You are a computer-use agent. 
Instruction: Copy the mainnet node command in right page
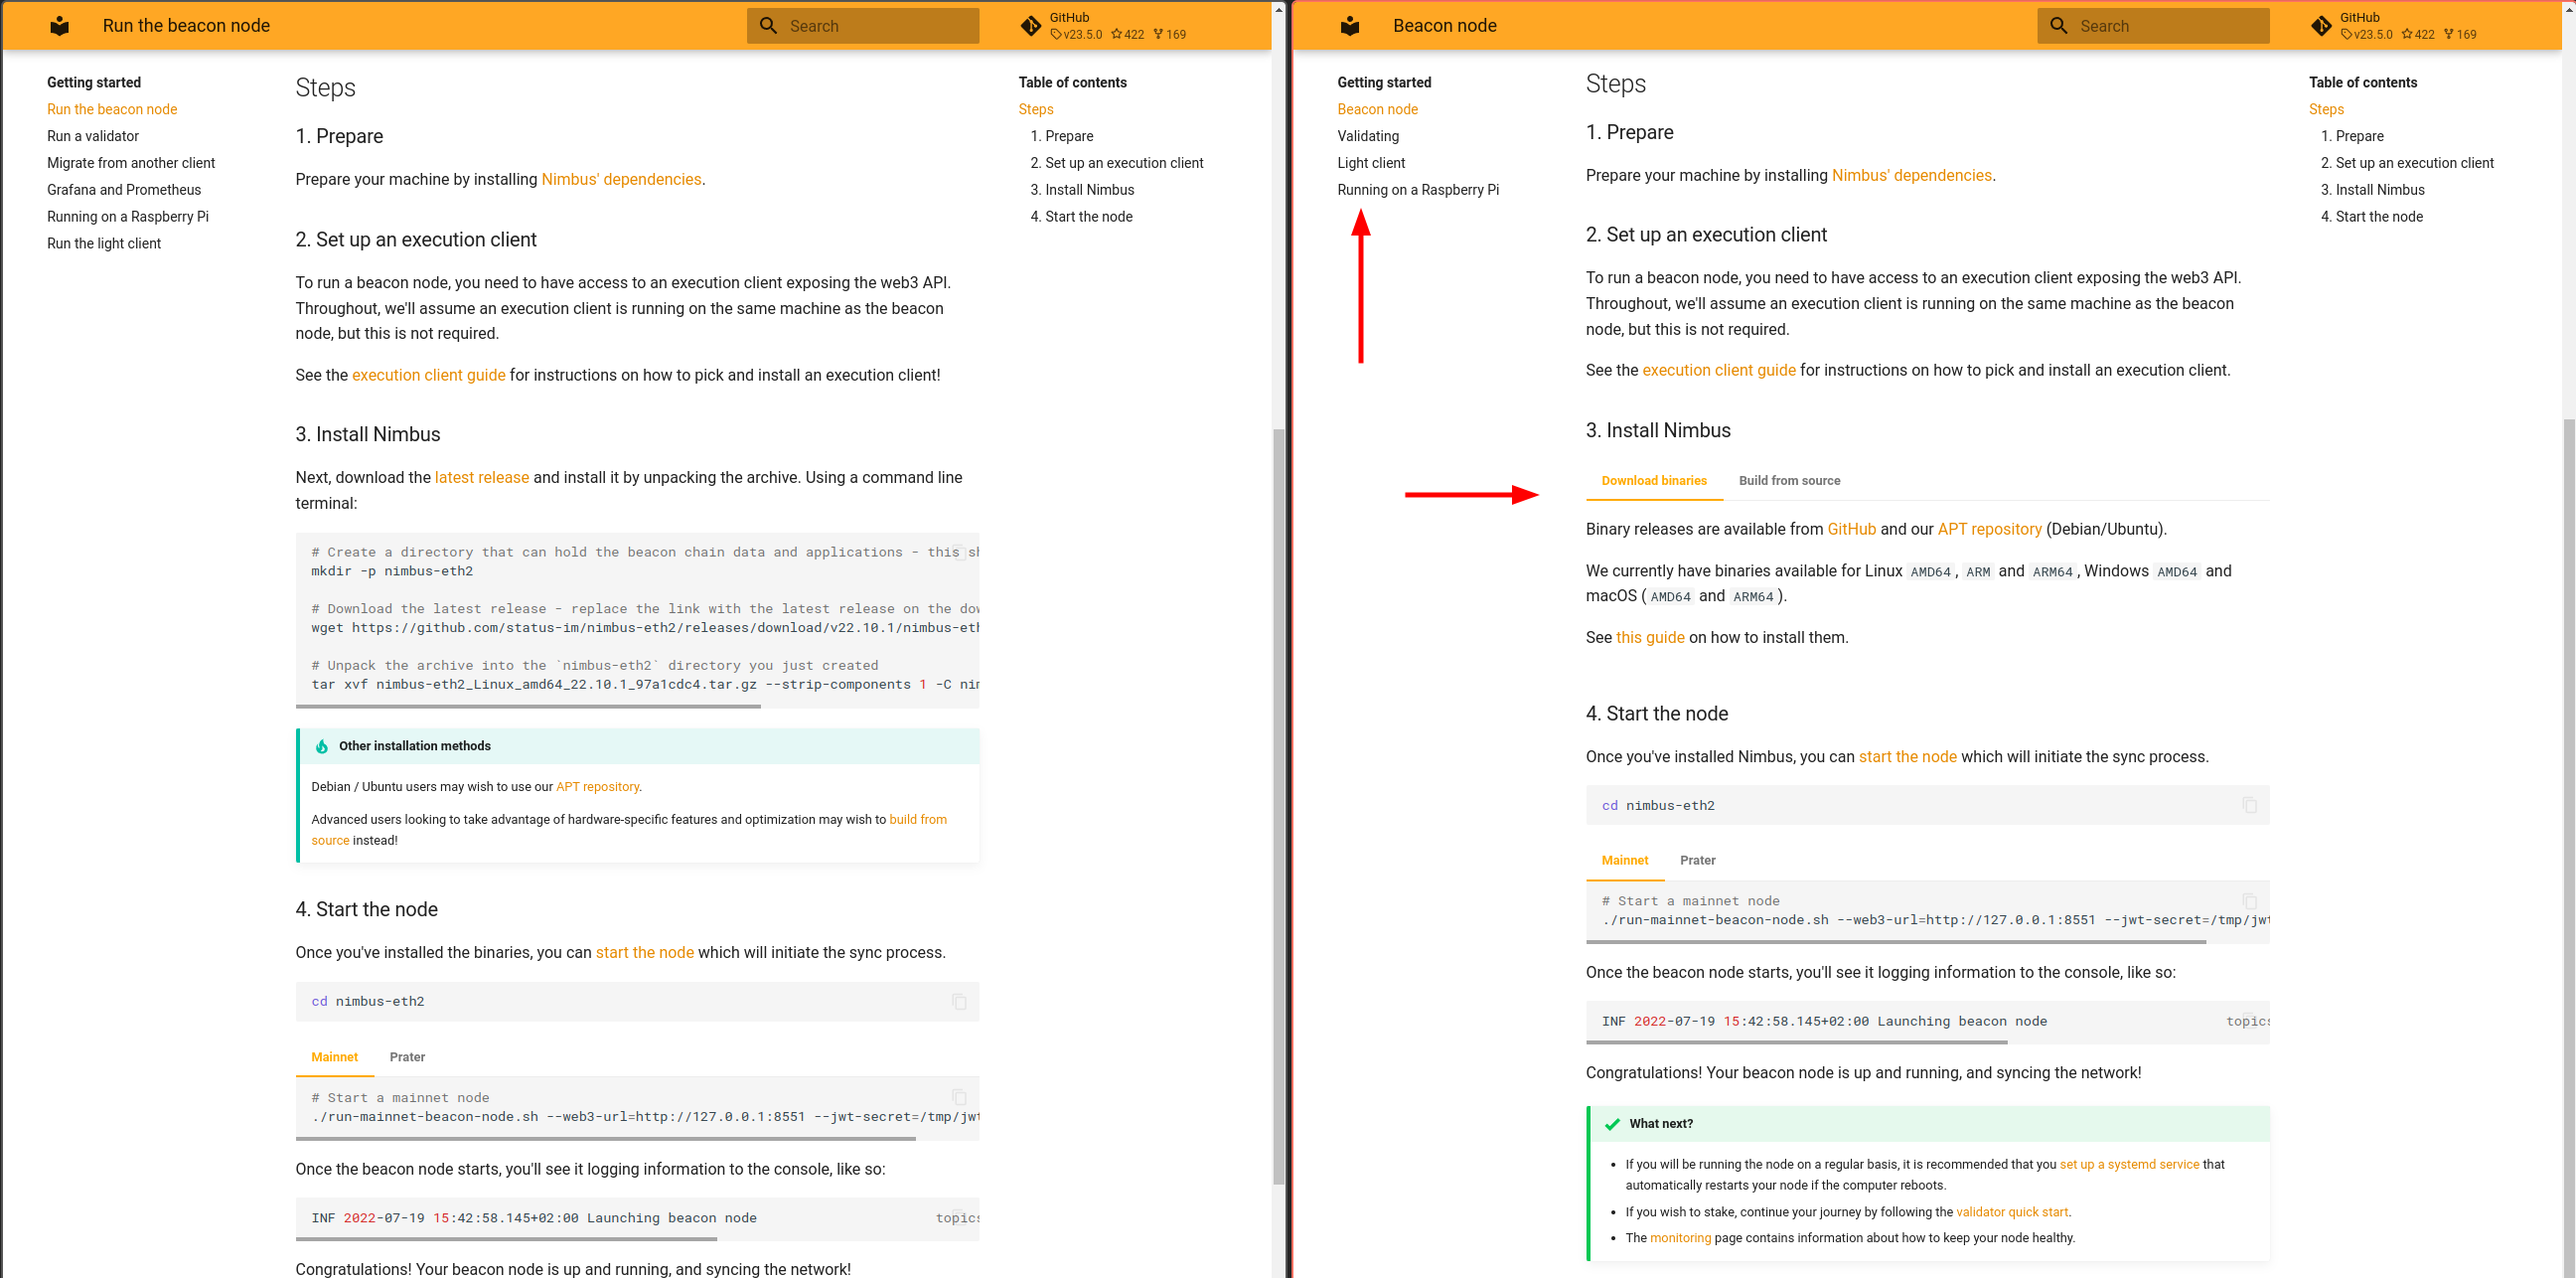(2249, 901)
